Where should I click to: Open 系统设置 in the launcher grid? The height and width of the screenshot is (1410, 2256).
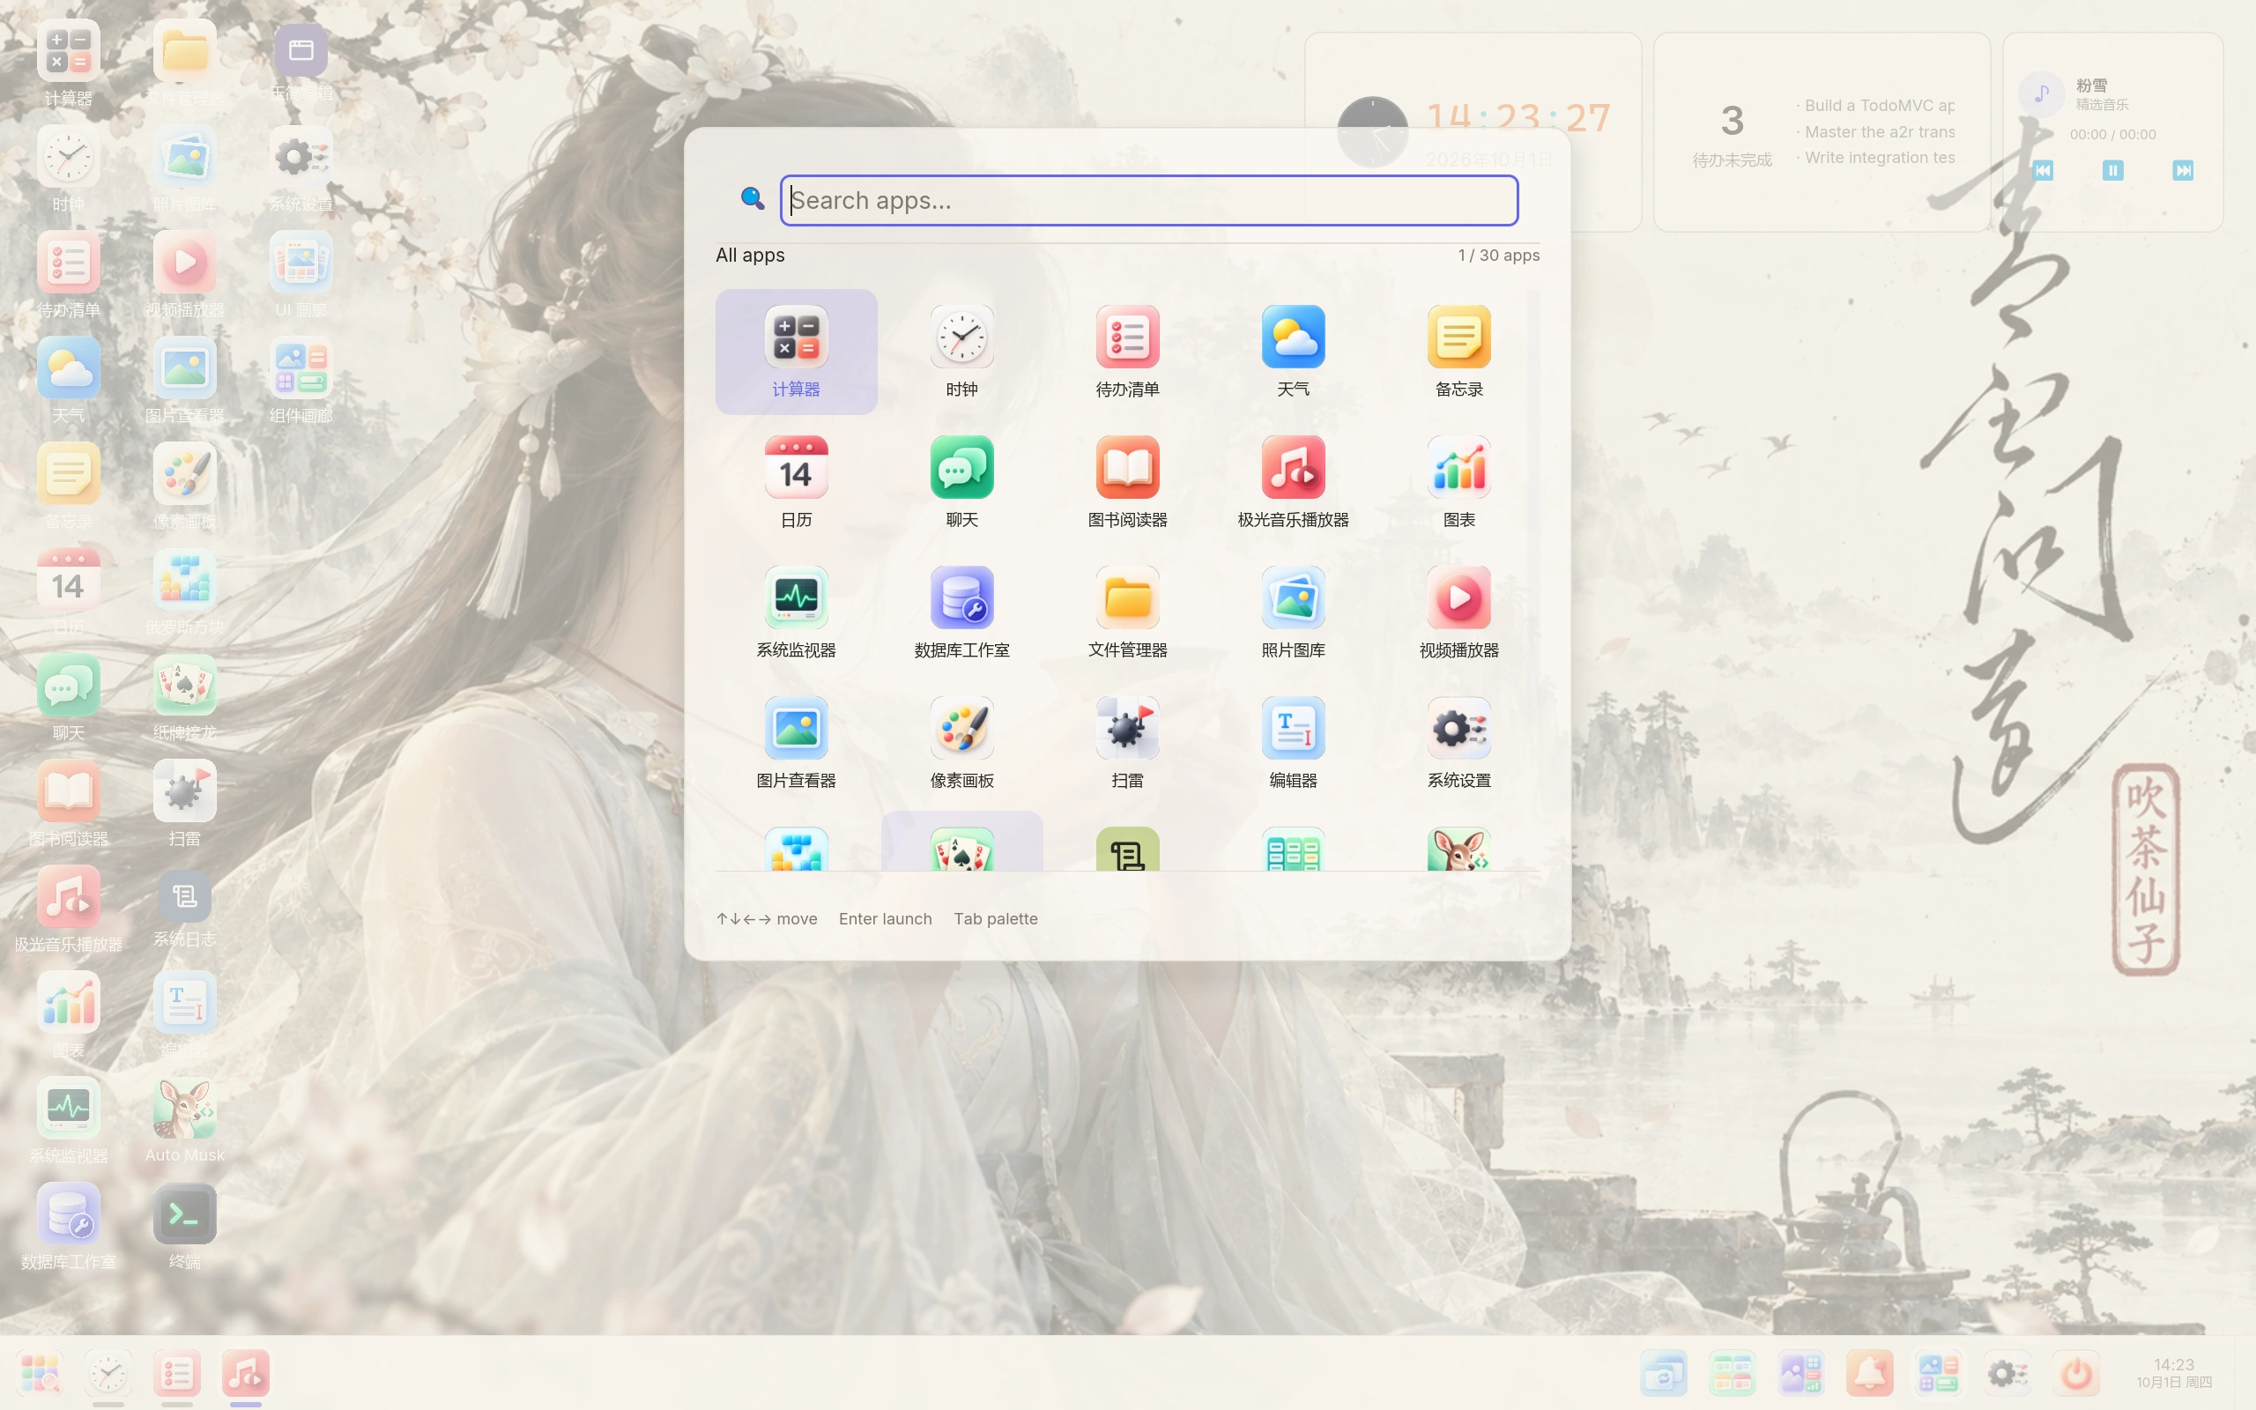(1459, 743)
